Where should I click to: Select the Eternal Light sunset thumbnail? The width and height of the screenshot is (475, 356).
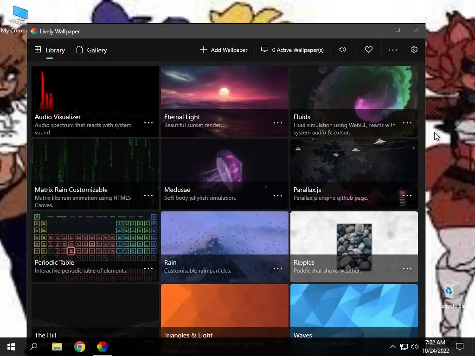[x=225, y=101]
